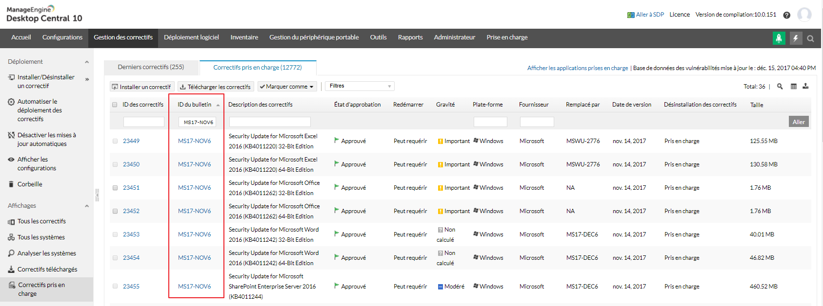The width and height of the screenshot is (823, 306).
Task: Click the Description des correctifs filter field
Action: point(270,122)
